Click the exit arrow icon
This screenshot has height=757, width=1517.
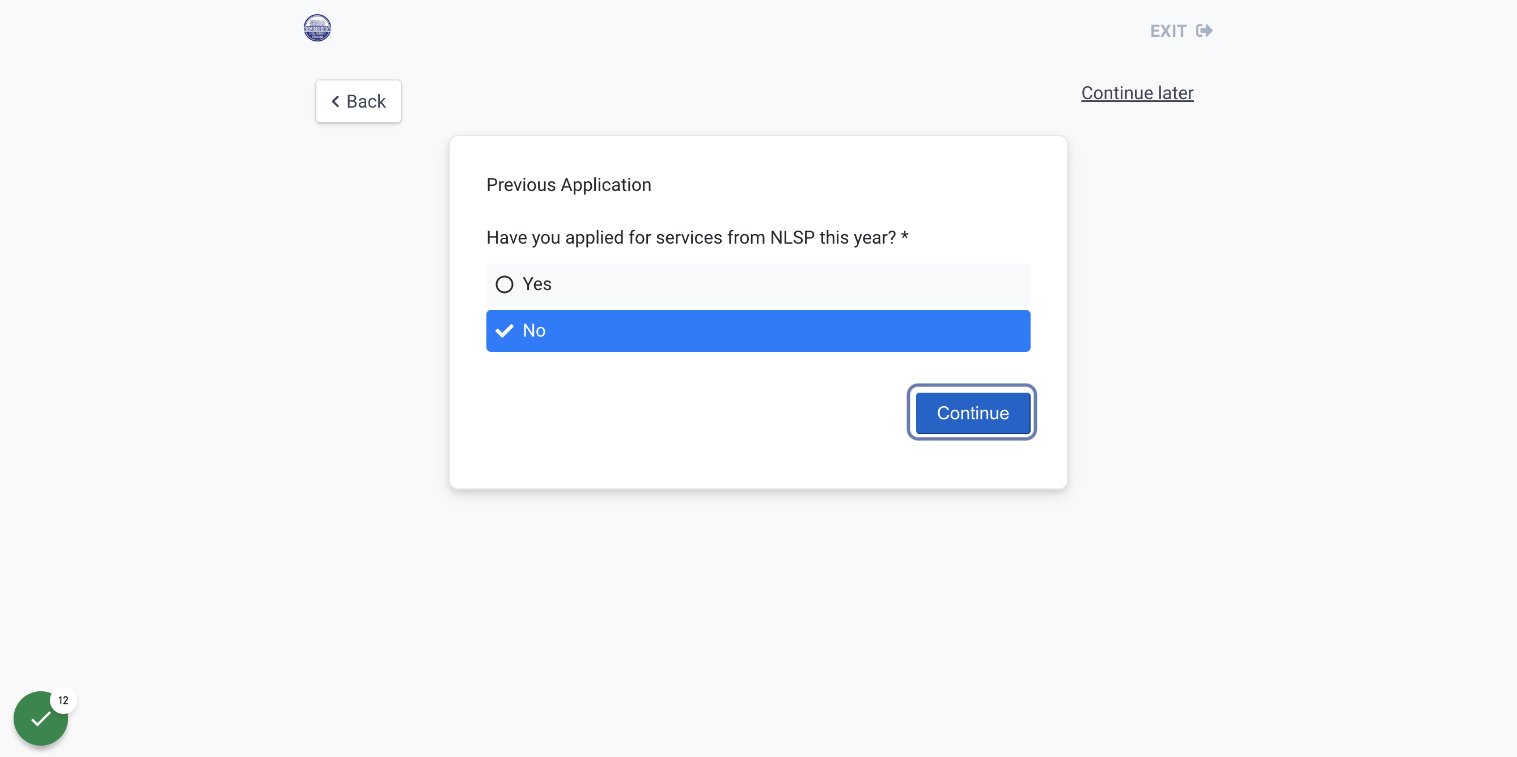[x=1204, y=31]
